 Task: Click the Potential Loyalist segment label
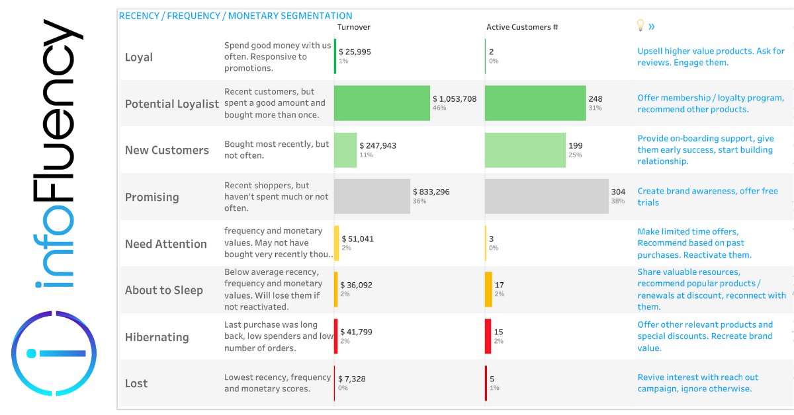pyautogui.click(x=172, y=104)
